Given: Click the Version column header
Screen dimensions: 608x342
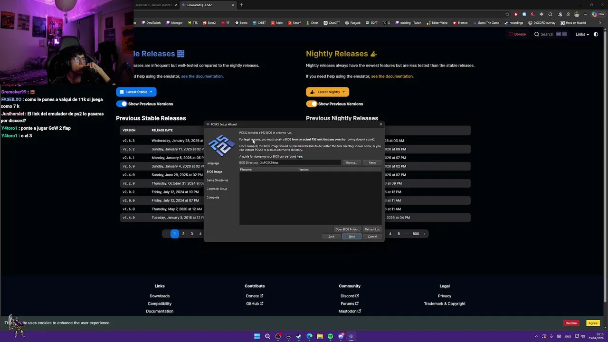Looking at the screenshot, I should click(x=340, y=170).
